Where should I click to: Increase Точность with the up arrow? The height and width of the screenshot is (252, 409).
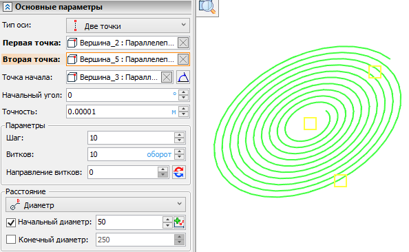(x=184, y=109)
